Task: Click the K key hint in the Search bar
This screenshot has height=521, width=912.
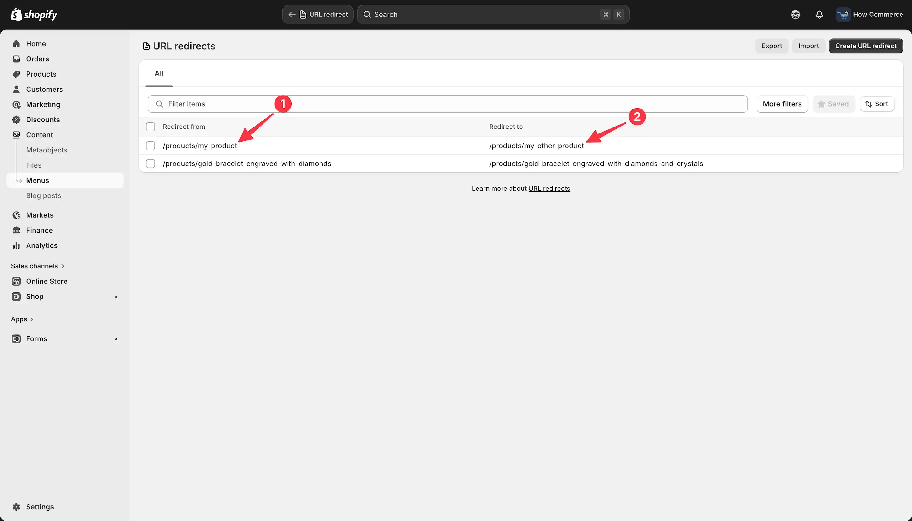Action: [619, 14]
